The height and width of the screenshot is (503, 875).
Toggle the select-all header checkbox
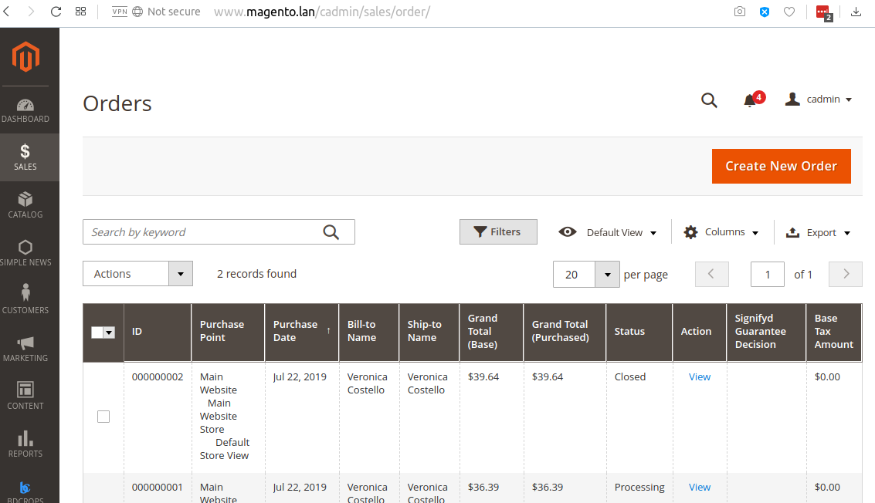point(97,333)
